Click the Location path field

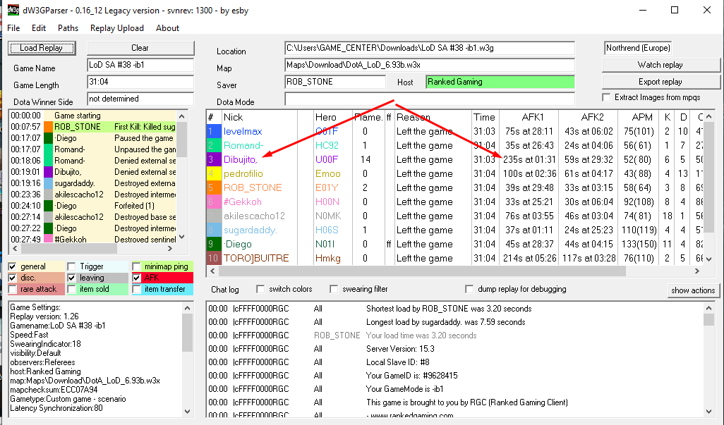430,48
